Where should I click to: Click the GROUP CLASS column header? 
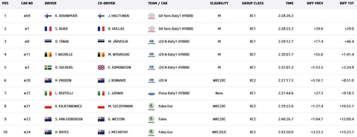coord(253,3)
